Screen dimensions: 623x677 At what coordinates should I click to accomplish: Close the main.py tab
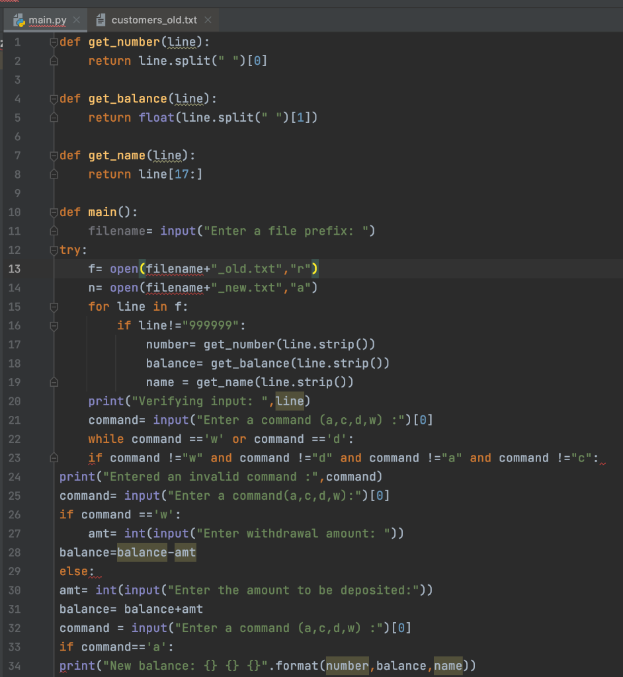pyautogui.click(x=77, y=20)
